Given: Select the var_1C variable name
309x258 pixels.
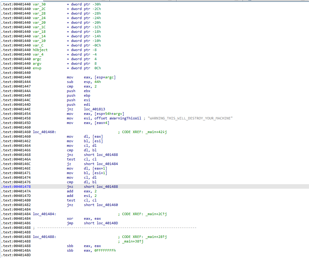Looking at the screenshot, I should (x=39, y=27).
